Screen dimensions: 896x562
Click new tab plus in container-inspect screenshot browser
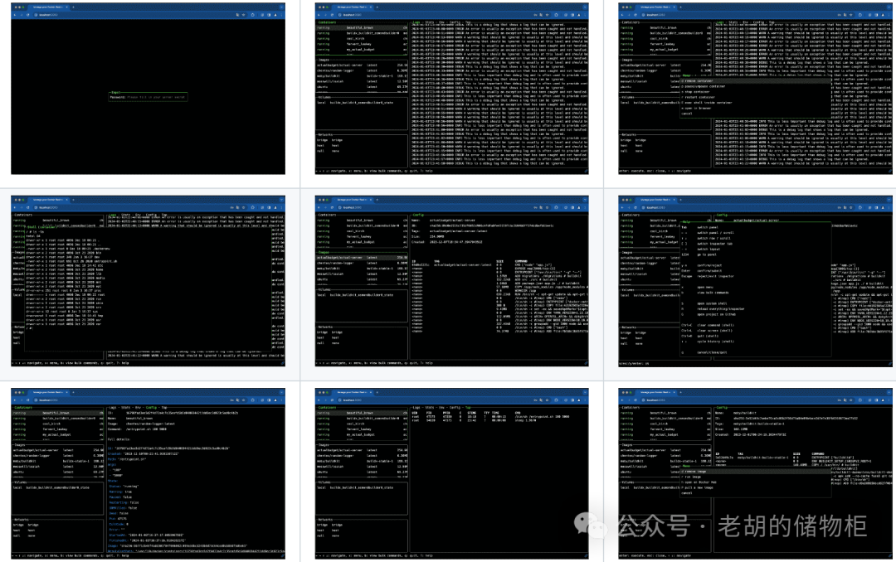tap(73, 392)
